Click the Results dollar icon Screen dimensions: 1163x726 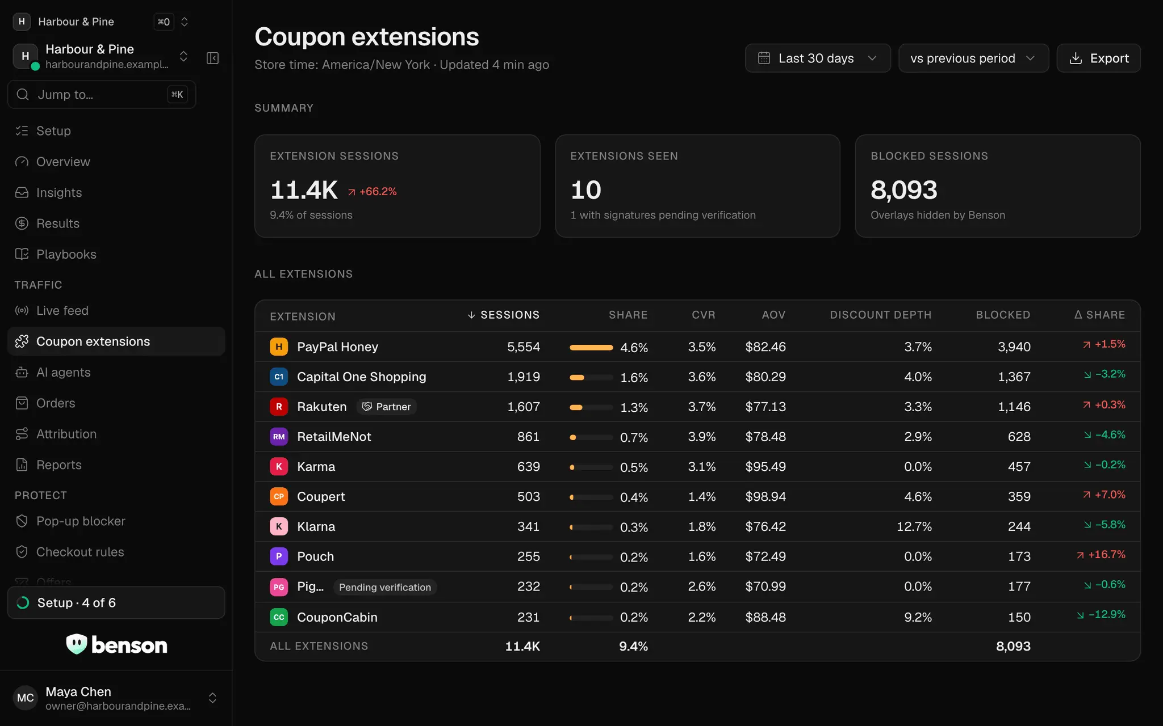coord(22,223)
